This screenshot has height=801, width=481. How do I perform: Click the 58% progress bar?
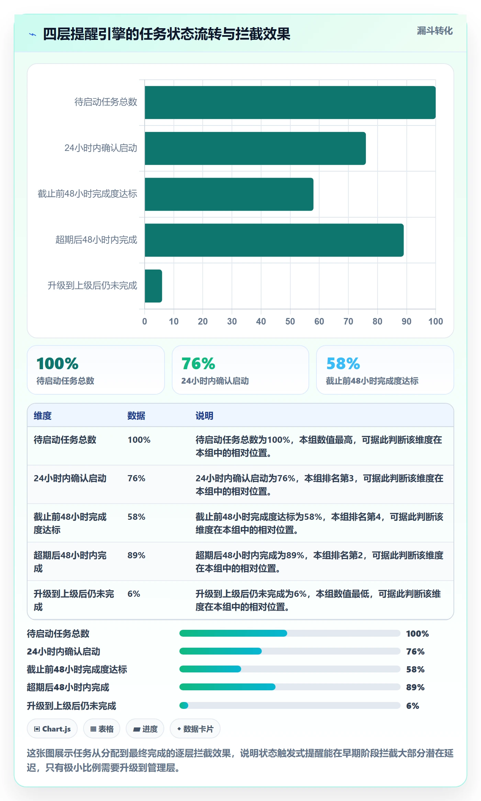pos(290,669)
